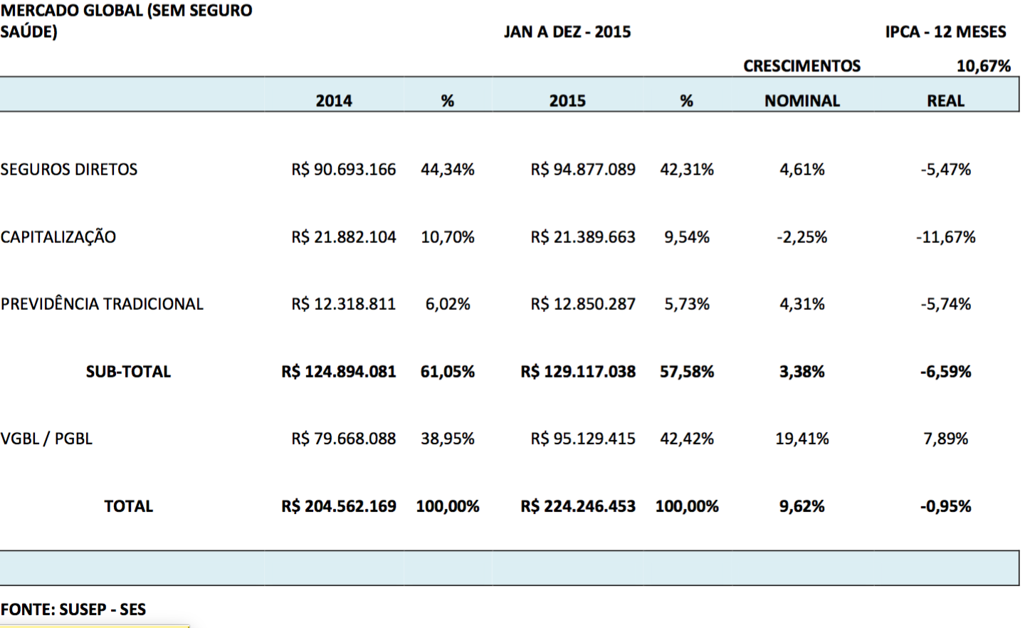Select the cell with R$ 90.693.166
This screenshot has width=1035, height=628.
pos(343,169)
